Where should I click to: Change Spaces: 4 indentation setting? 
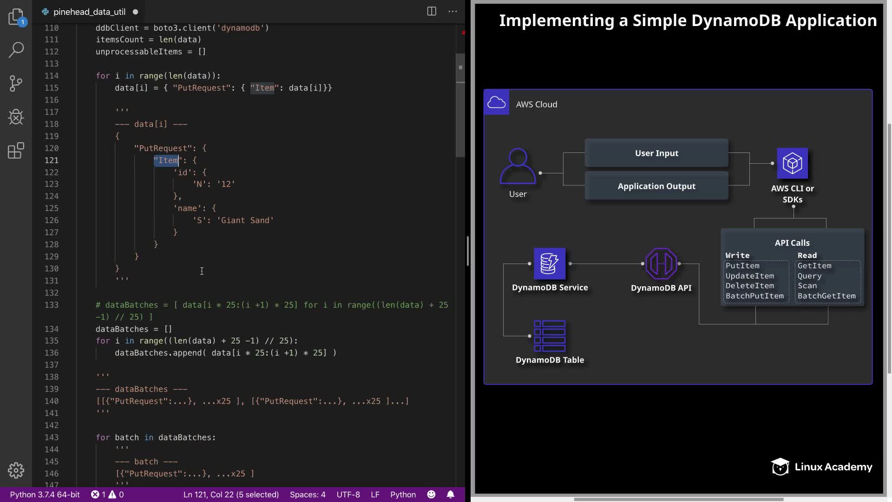[x=308, y=495]
